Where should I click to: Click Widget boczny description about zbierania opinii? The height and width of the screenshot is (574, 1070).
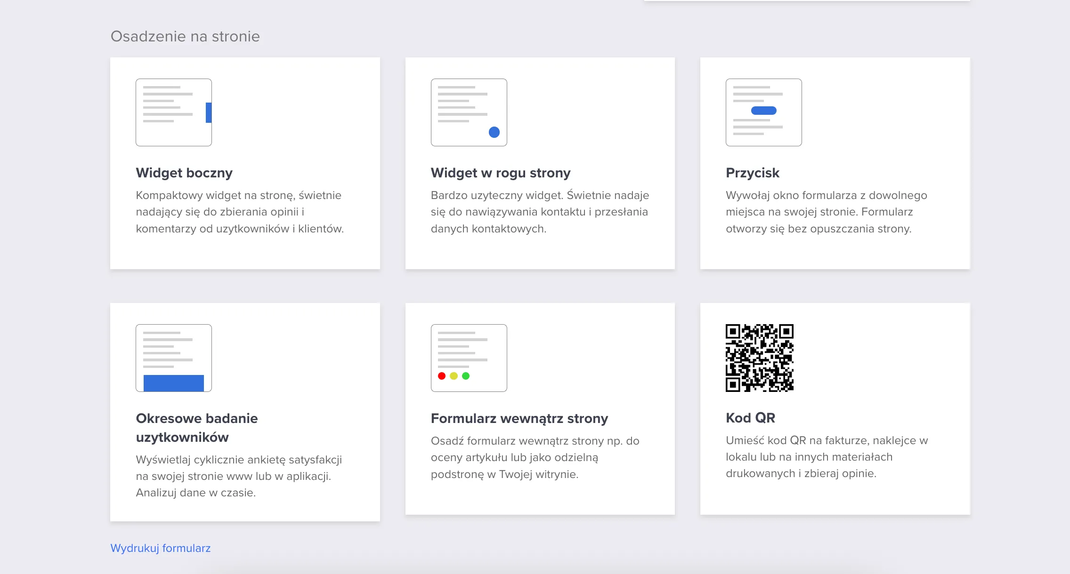(240, 212)
